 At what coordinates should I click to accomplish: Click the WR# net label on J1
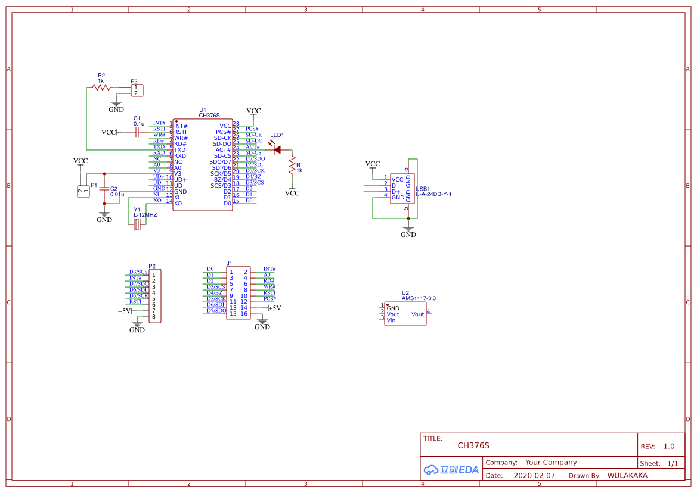(x=269, y=286)
